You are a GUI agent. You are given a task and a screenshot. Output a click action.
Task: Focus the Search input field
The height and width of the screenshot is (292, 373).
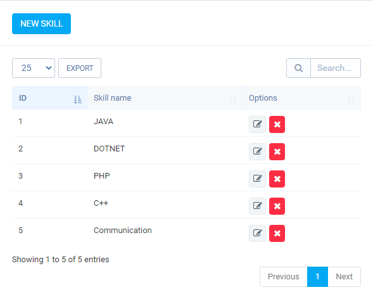[x=336, y=68]
